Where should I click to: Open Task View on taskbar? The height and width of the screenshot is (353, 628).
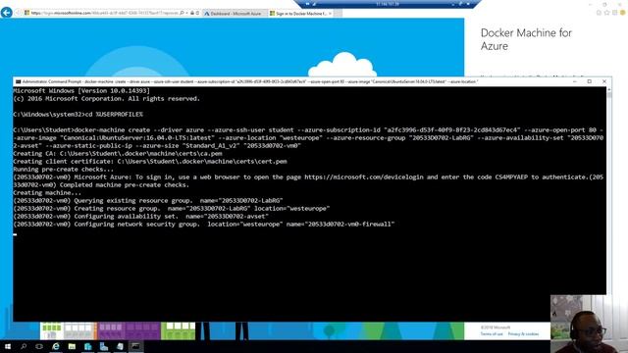point(39,346)
